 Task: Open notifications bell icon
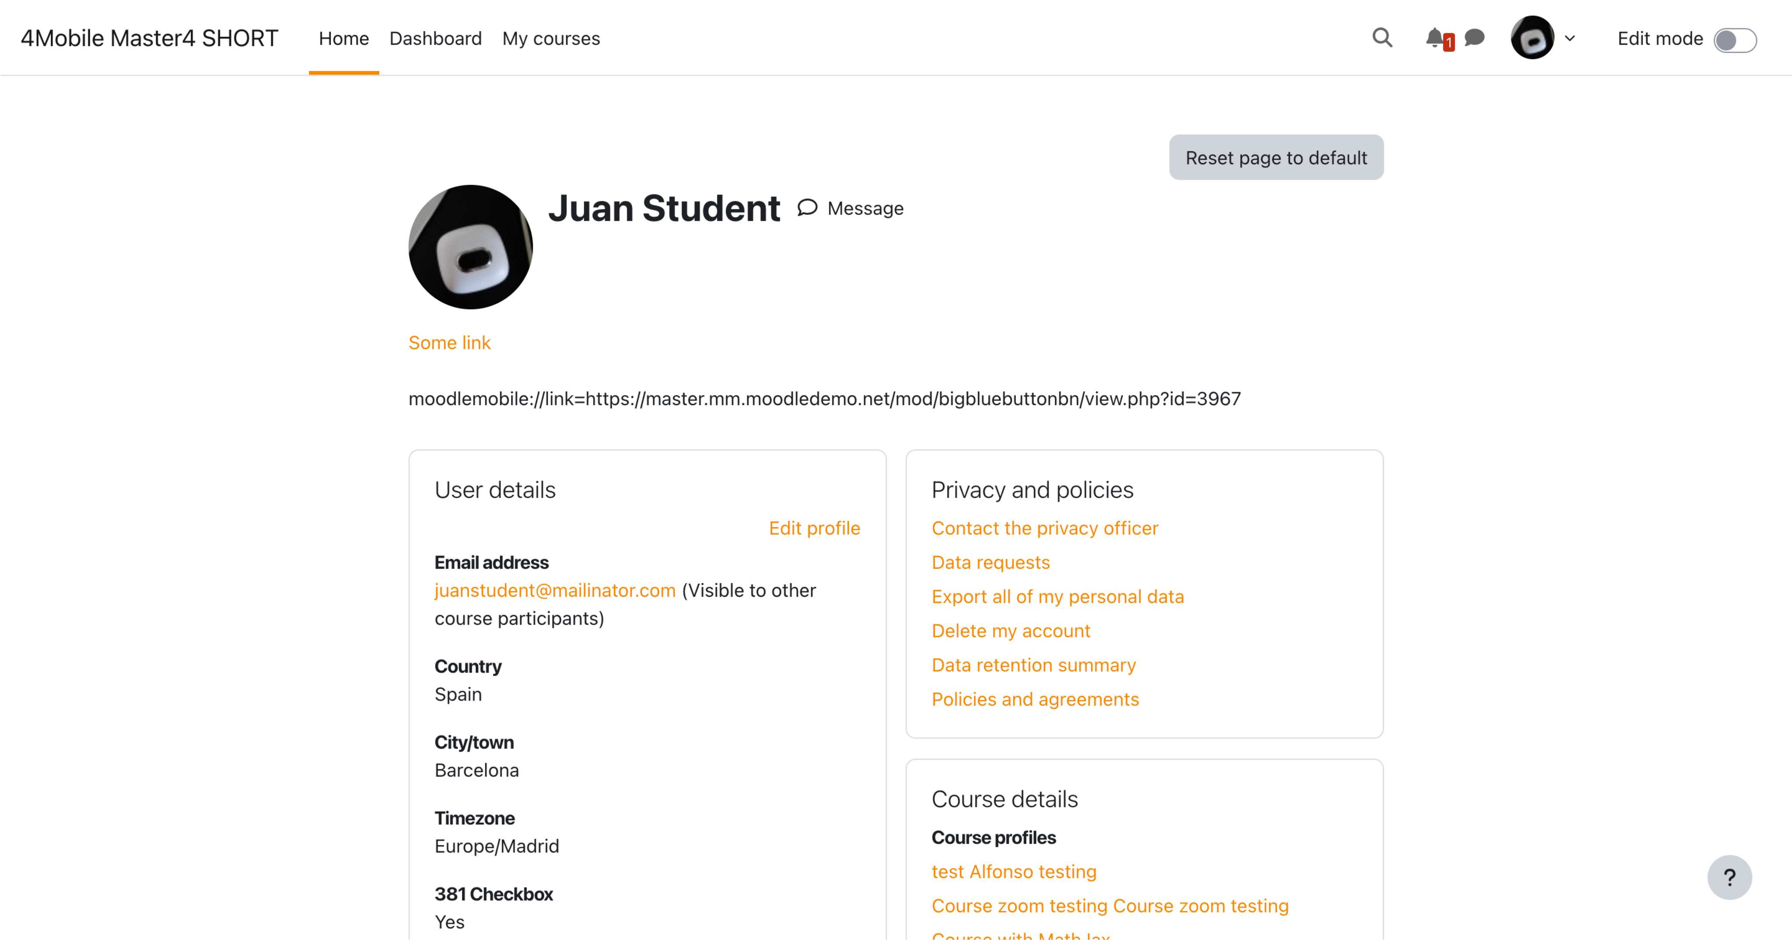tap(1434, 38)
